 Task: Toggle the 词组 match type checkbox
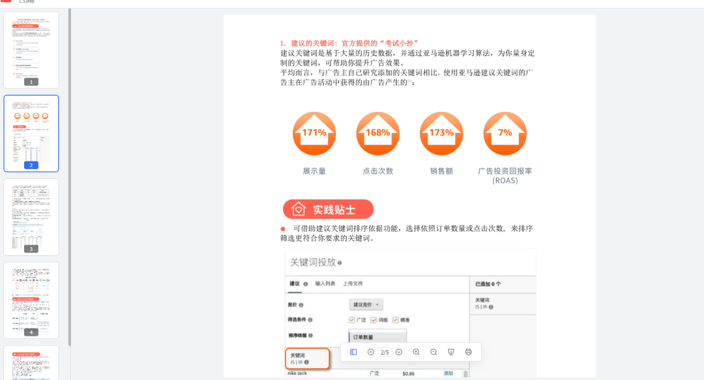(374, 319)
